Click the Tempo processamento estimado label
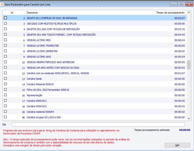Screen dimensions: 194x151 pyautogui.click(x=152, y=130)
